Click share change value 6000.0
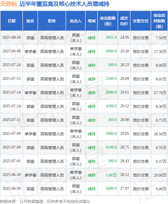The width and height of the screenshot is (168, 204). pos(111,189)
